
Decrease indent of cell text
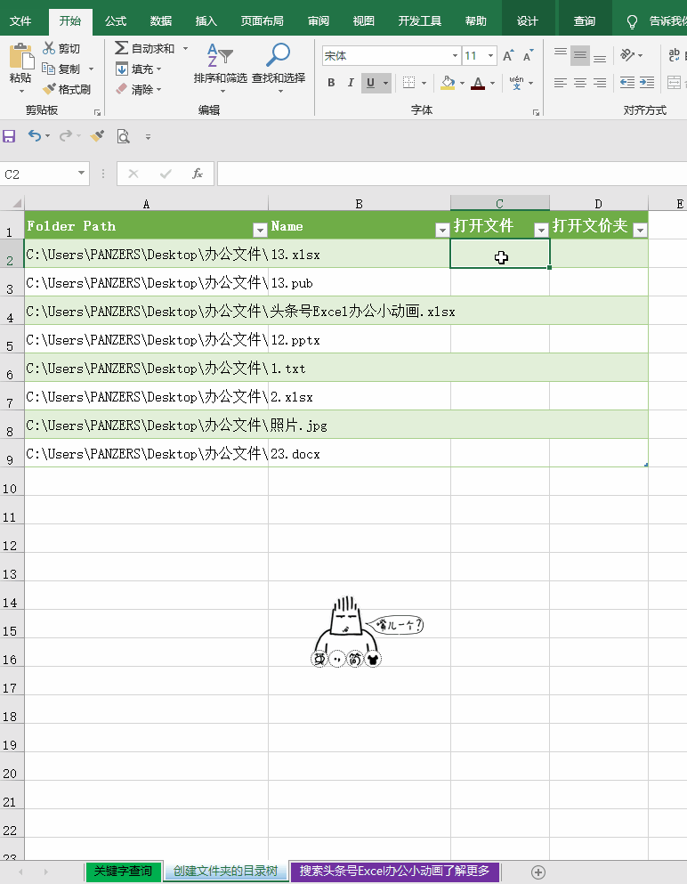(x=626, y=83)
